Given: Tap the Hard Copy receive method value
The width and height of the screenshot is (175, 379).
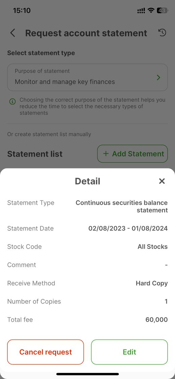Looking at the screenshot, I should point(152,283).
